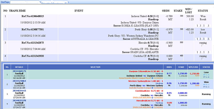This screenshot has height=109, width=214.
Task: Click Cordoba CF -VS- Hercules in upper table
Action: click(144, 49)
